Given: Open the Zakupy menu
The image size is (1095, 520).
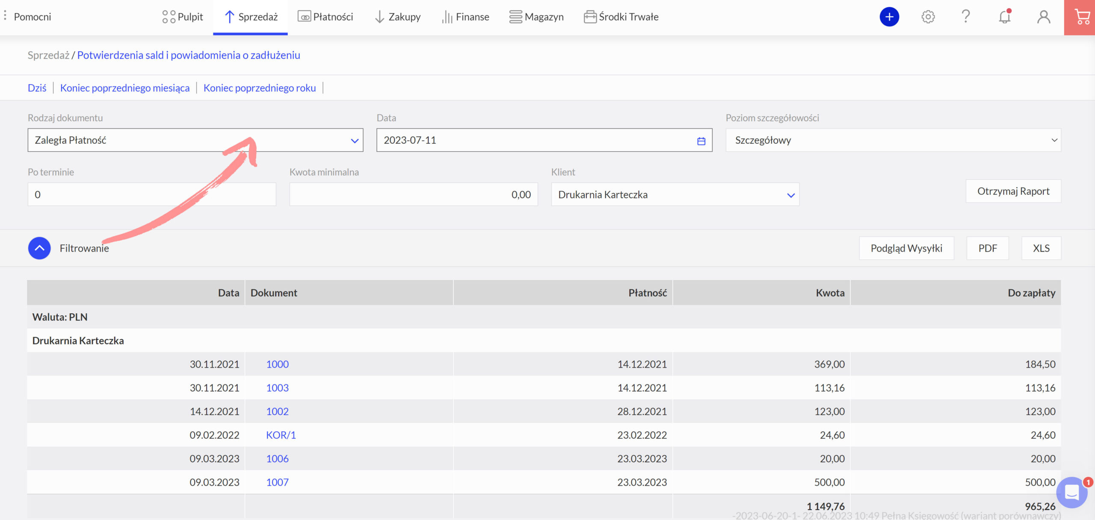Looking at the screenshot, I should (397, 17).
